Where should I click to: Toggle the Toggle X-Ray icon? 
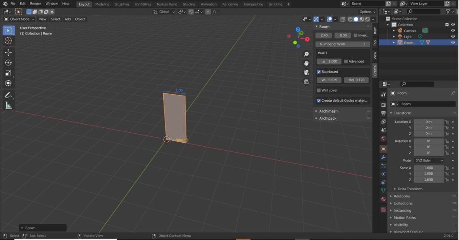[343, 19]
